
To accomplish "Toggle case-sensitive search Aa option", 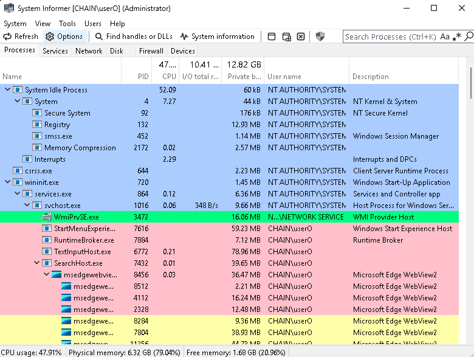I will click(x=445, y=36).
